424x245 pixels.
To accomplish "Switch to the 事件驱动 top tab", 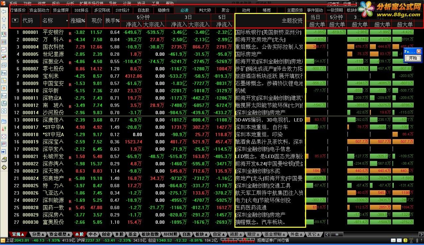I will 315,10.
